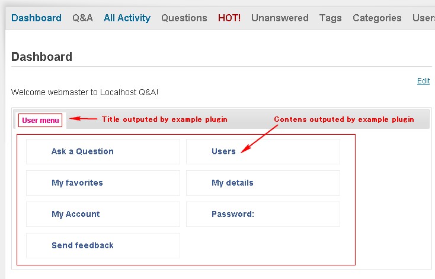The height and width of the screenshot is (279, 435).
Task: Open the All Activity page
Action: tap(127, 18)
